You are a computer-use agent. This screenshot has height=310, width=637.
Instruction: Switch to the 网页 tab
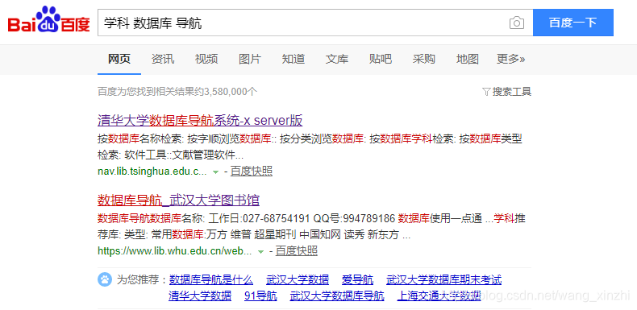click(x=119, y=60)
